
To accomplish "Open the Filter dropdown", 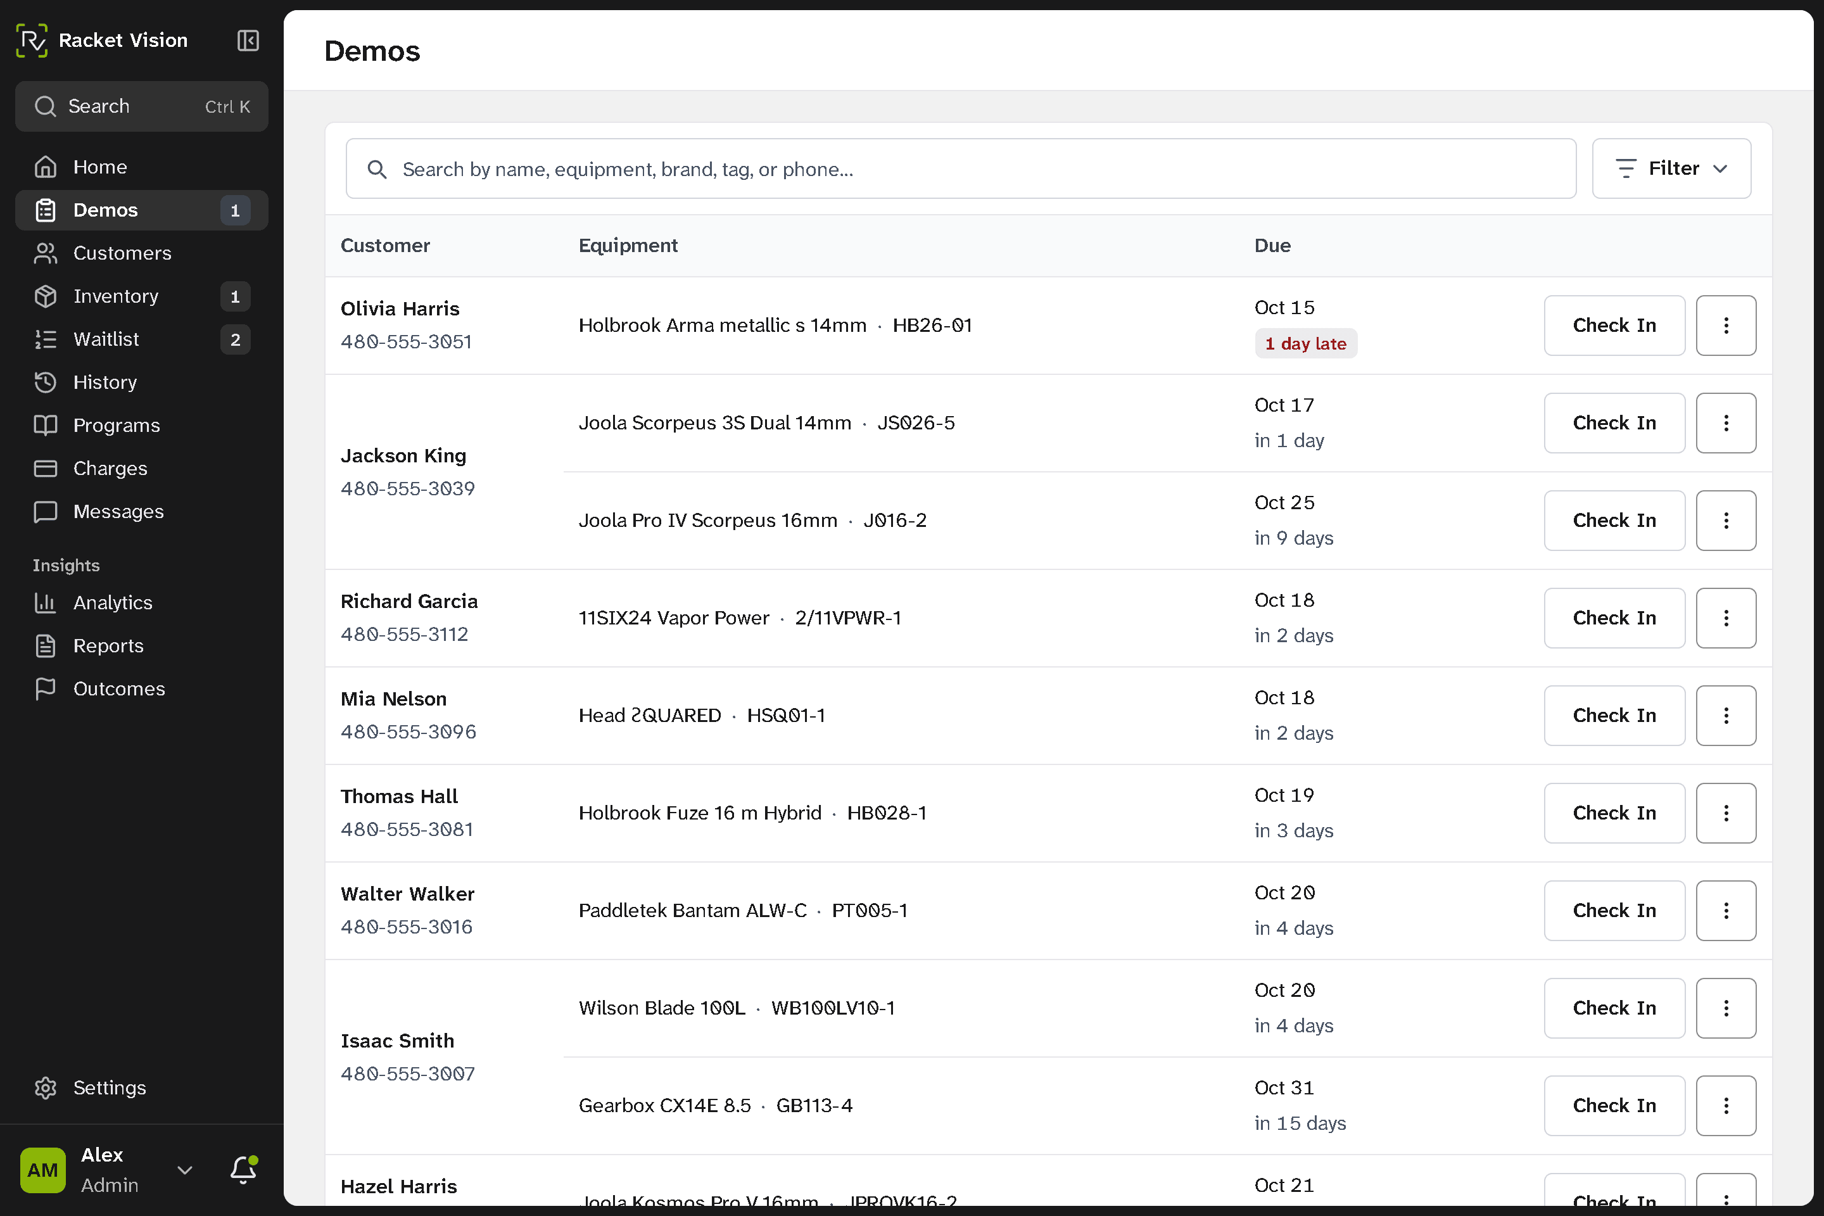I will click(1671, 168).
